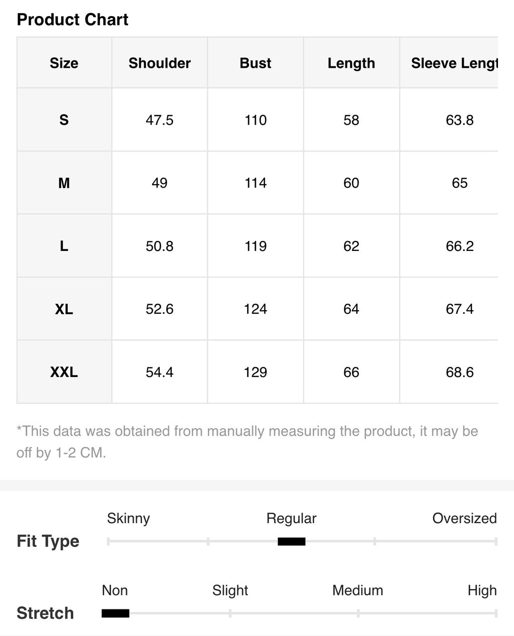Select the Skinny fit label
The image size is (514, 636).
128,519
